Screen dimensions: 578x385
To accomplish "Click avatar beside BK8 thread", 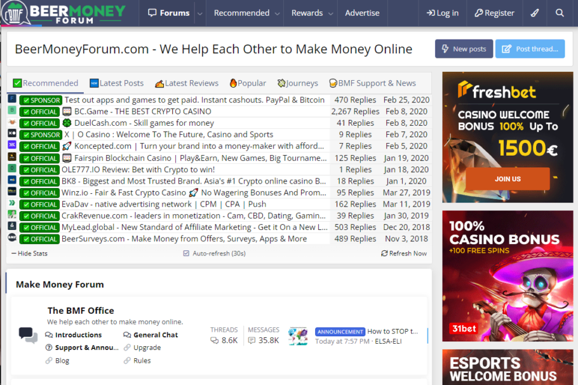I will (12, 180).
